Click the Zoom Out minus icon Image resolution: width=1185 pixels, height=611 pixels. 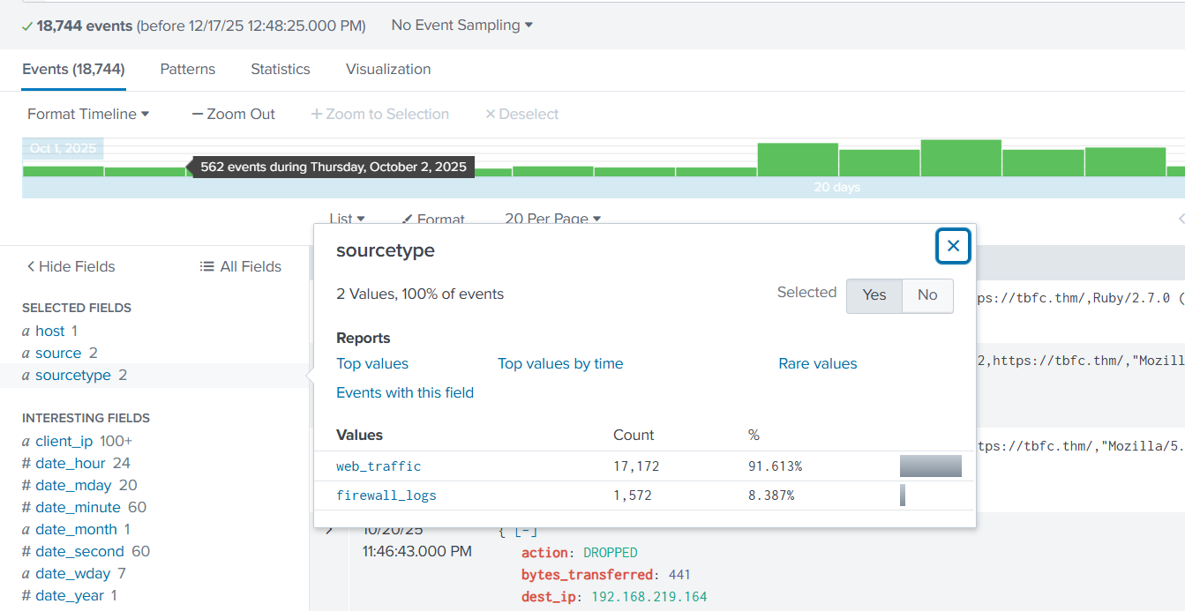click(x=198, y=114)
